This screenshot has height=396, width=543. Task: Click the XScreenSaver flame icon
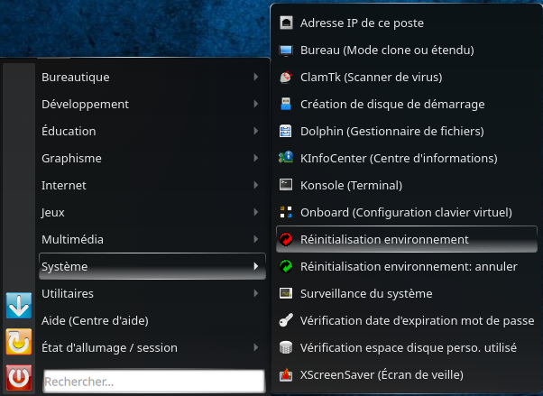coord(286,374)
